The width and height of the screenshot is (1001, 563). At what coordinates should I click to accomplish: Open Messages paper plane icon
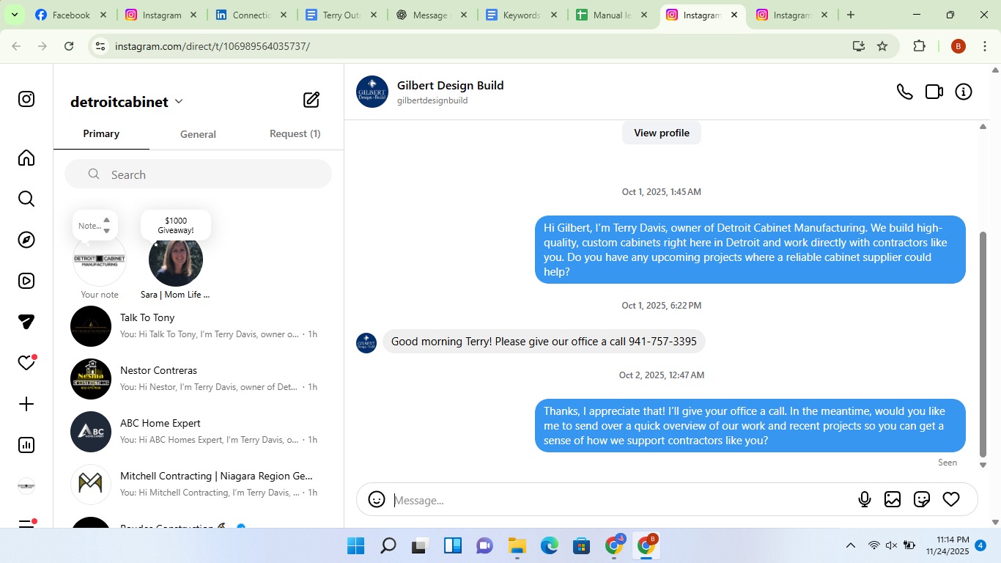pos(26,322)
